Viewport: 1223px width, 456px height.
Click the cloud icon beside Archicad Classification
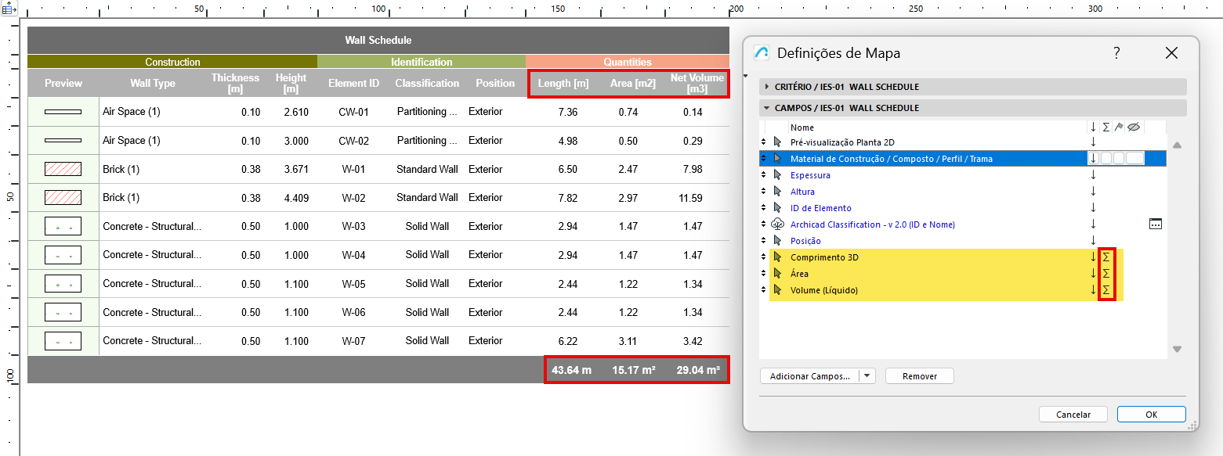point(777,224)
